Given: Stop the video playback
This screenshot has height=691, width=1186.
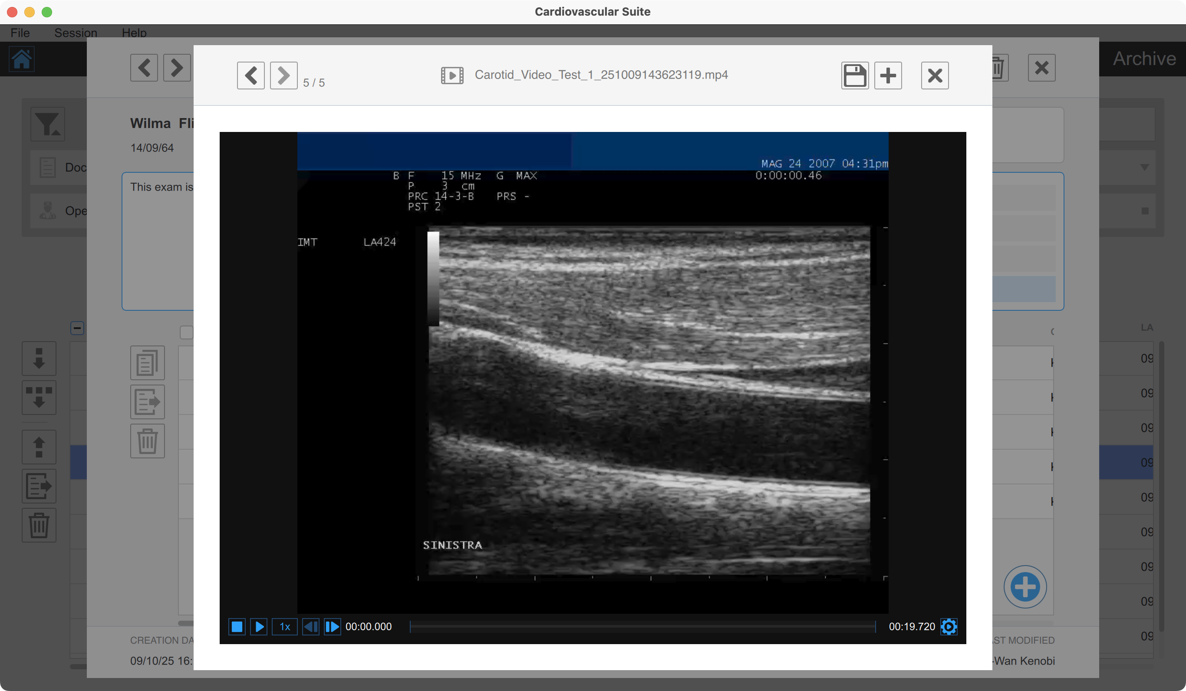Looking at the screenshot, I should 237,626.
